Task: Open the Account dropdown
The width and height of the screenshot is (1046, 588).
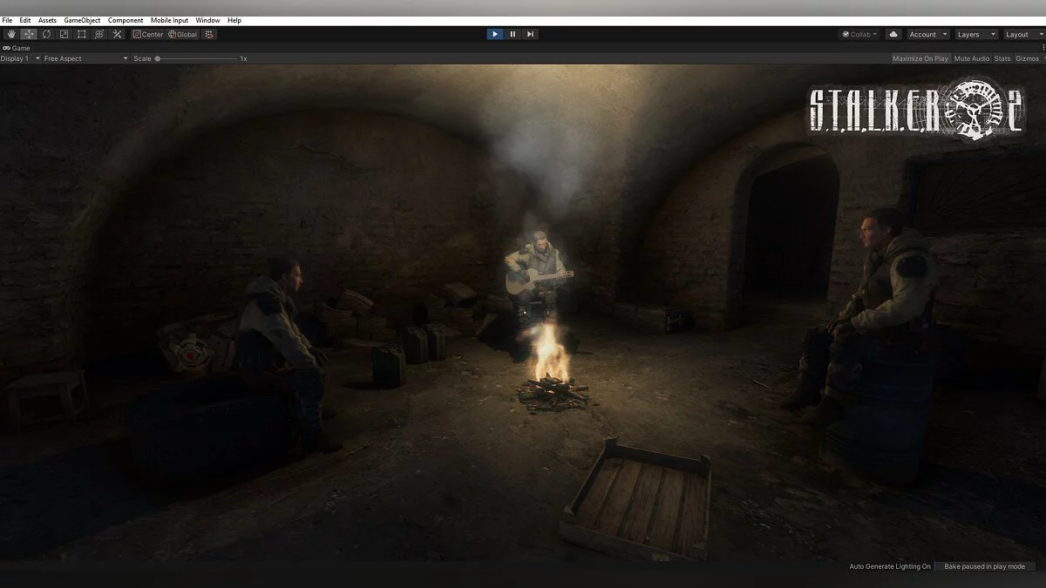Action: tap(927, 34)
